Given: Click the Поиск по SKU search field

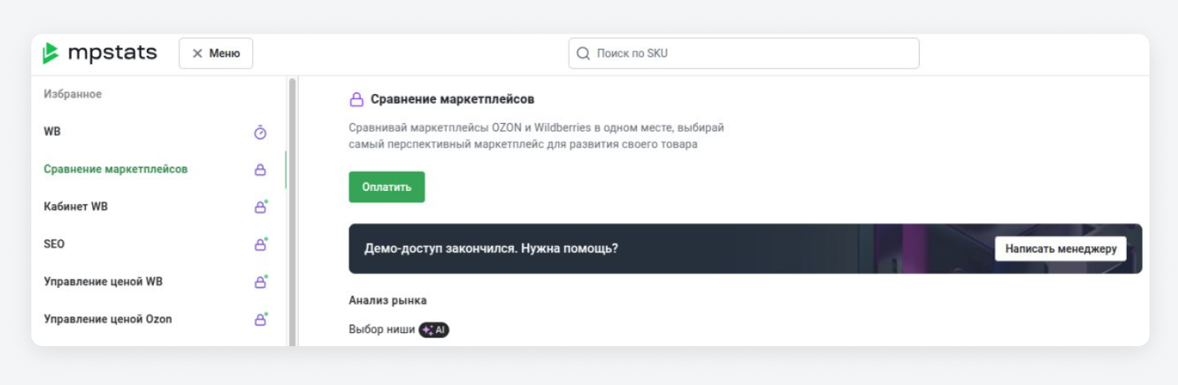Looking at the screenshot, I should (744, 53).
